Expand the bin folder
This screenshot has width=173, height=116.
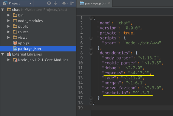point(8,15)
